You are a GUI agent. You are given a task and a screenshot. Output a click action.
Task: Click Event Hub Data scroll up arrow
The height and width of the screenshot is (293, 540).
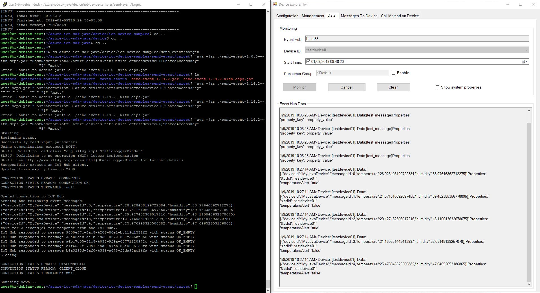(x=529, y=111)
